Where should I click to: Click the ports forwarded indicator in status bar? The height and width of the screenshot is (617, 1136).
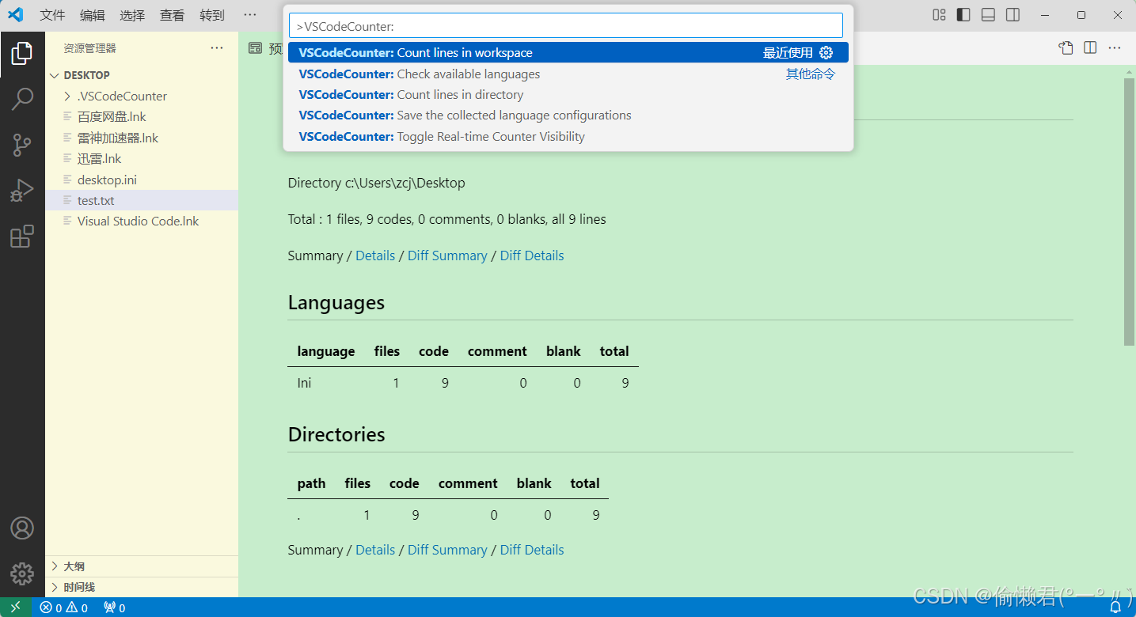pyautogui.click(x=115, y=608)
